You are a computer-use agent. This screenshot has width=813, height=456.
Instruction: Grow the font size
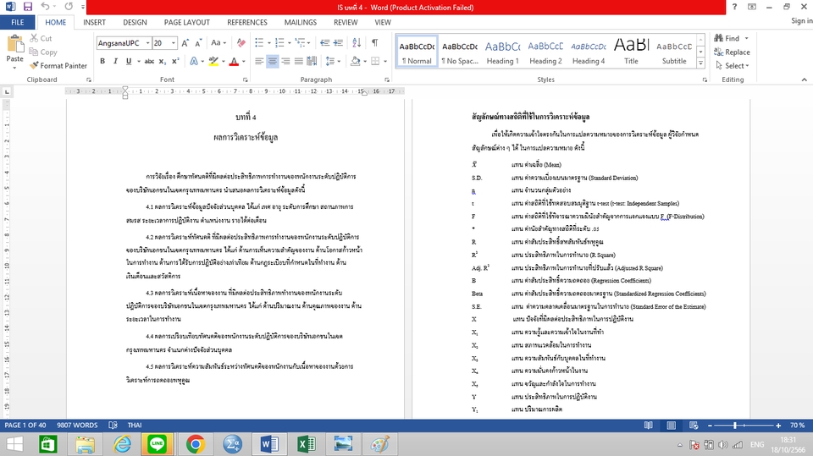coord(185,43)
